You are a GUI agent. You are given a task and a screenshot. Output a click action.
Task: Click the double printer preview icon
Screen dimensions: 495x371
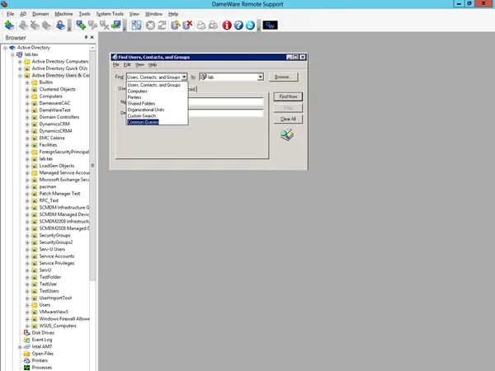tap(214, 26)
